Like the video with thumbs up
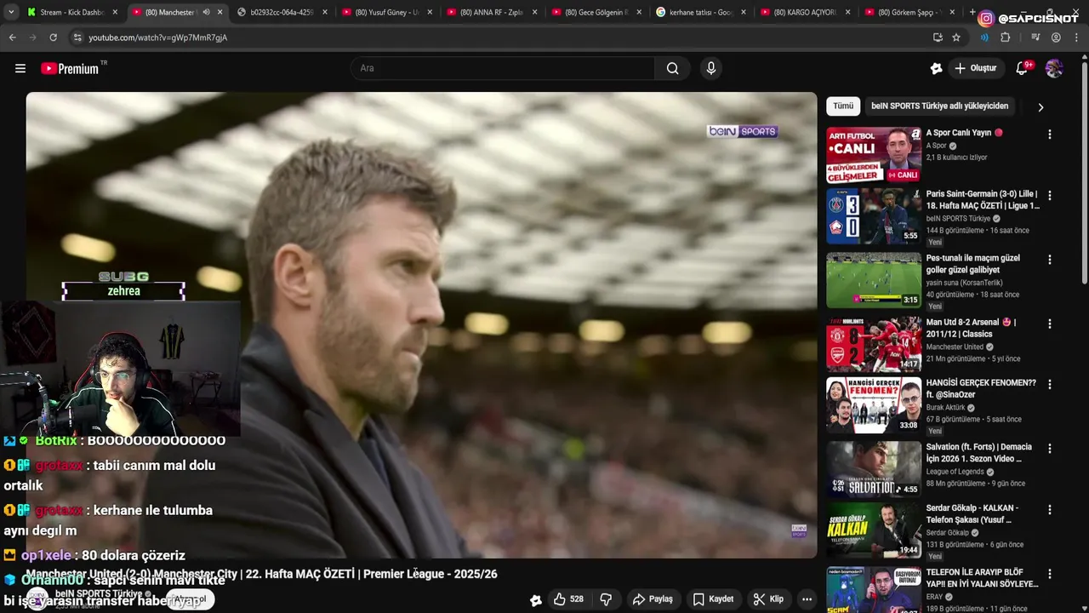1089x613 pixels. [567, 599]
